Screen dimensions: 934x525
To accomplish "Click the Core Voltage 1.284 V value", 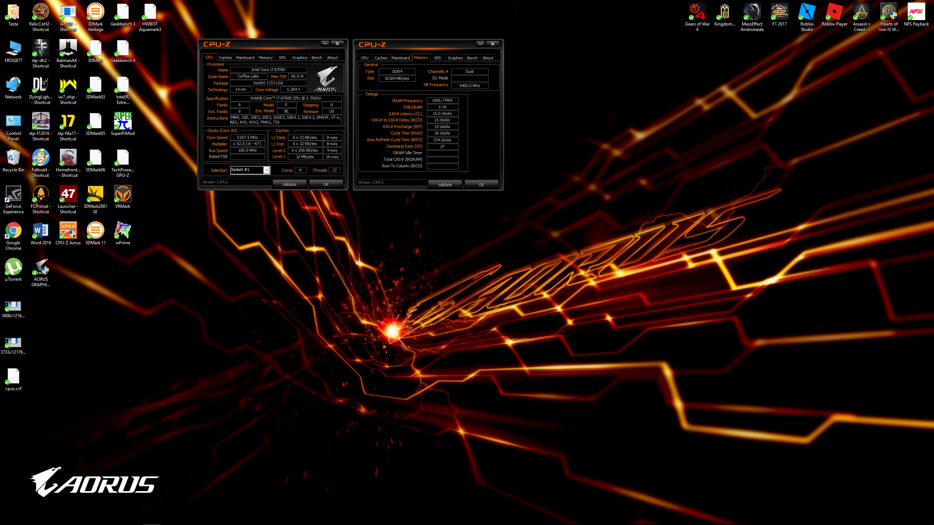I will pos(293,89).
